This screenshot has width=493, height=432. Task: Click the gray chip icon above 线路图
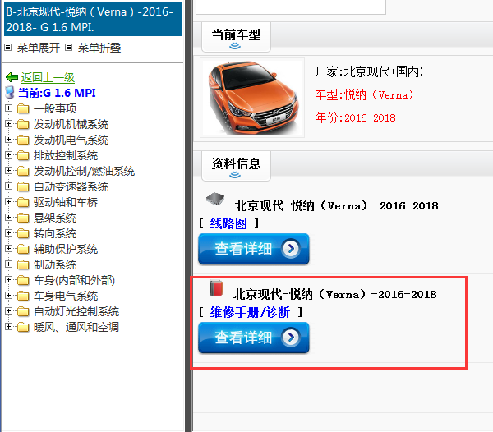[x=215, y=199]
